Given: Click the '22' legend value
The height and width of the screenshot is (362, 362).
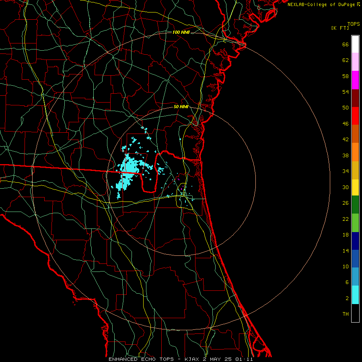Looking at the screenshot, I should [346, 219].
